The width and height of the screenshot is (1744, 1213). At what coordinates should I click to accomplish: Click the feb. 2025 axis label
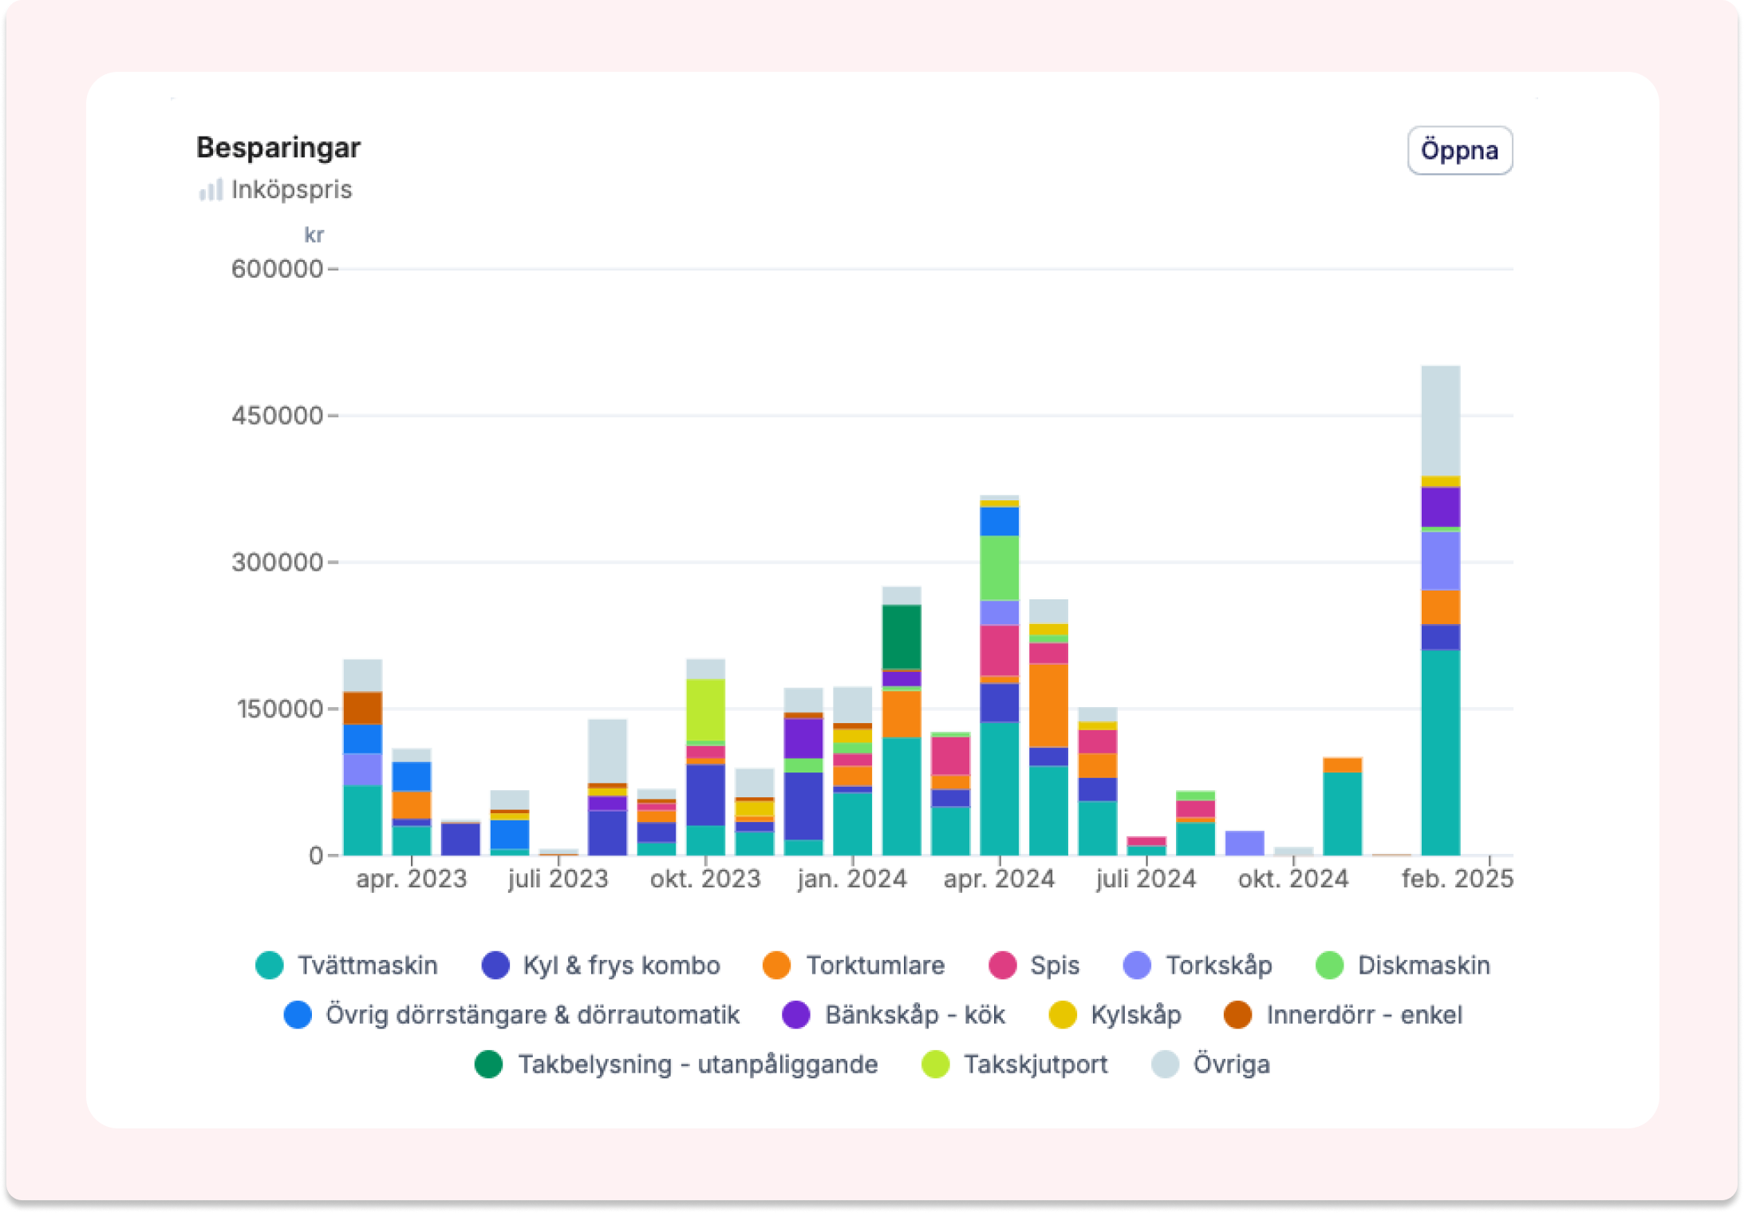tap(1458, 879)
